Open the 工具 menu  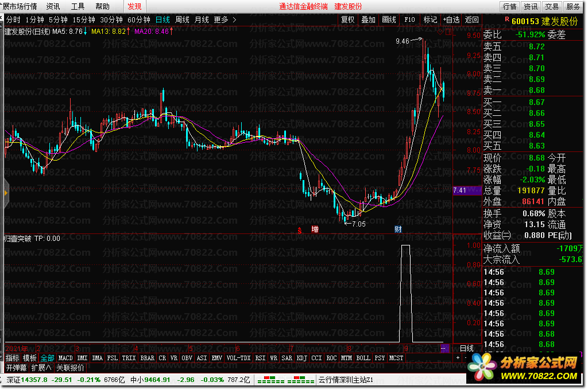click(78, 6)
